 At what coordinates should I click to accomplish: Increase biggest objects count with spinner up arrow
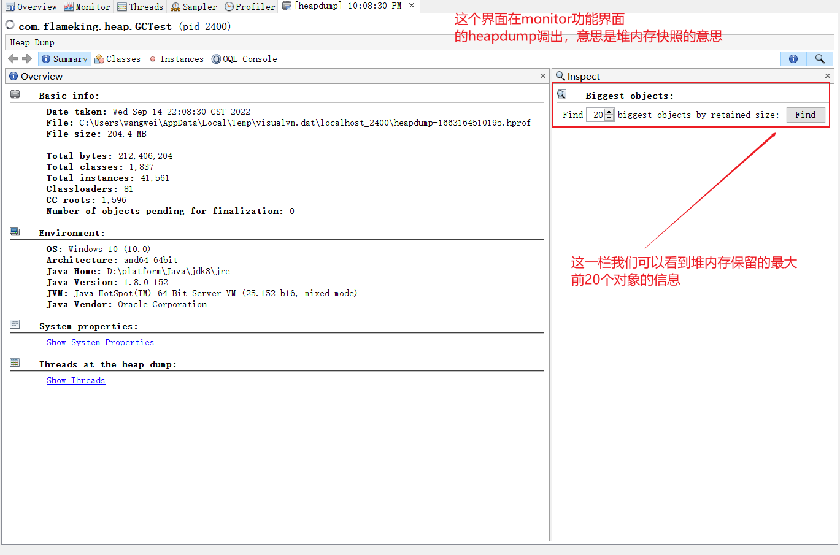609,112
